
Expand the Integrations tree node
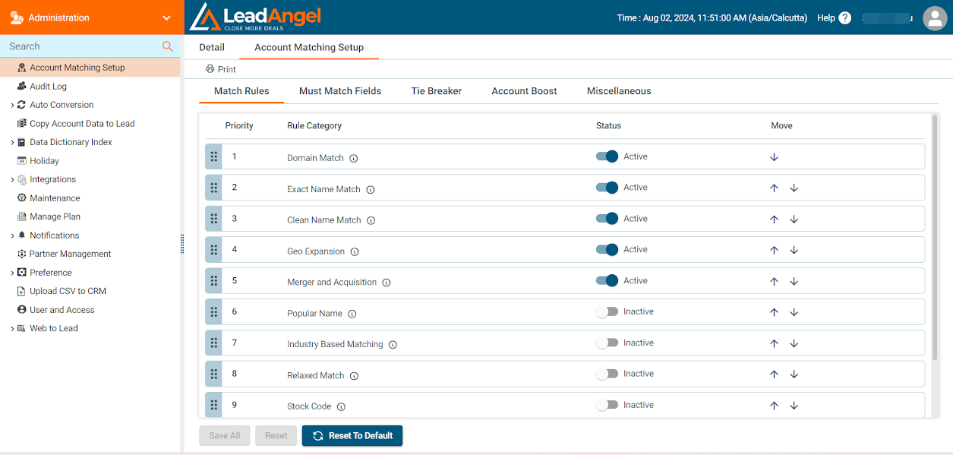(x=12, y=180)
